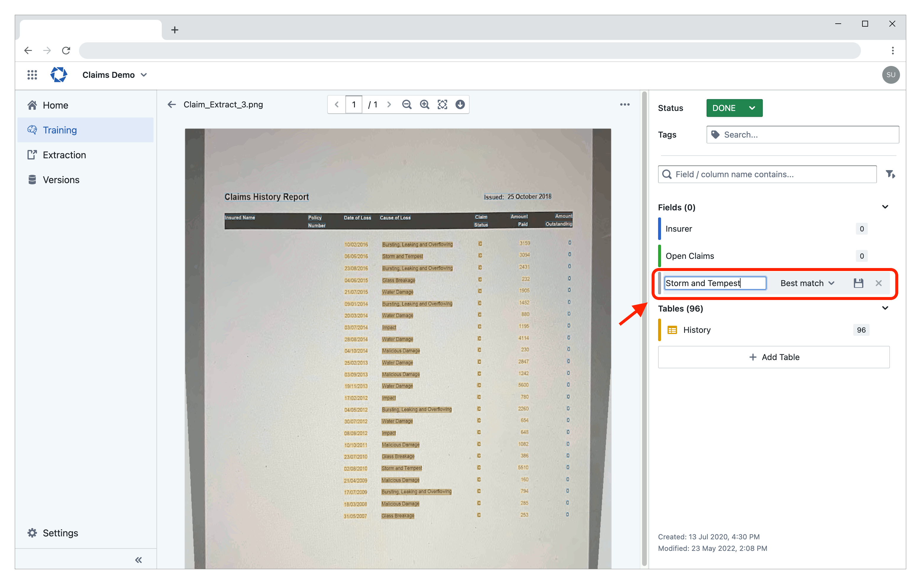Select the History table item
921x584 pixels.
pyautogui.click(x=698, y=329)
